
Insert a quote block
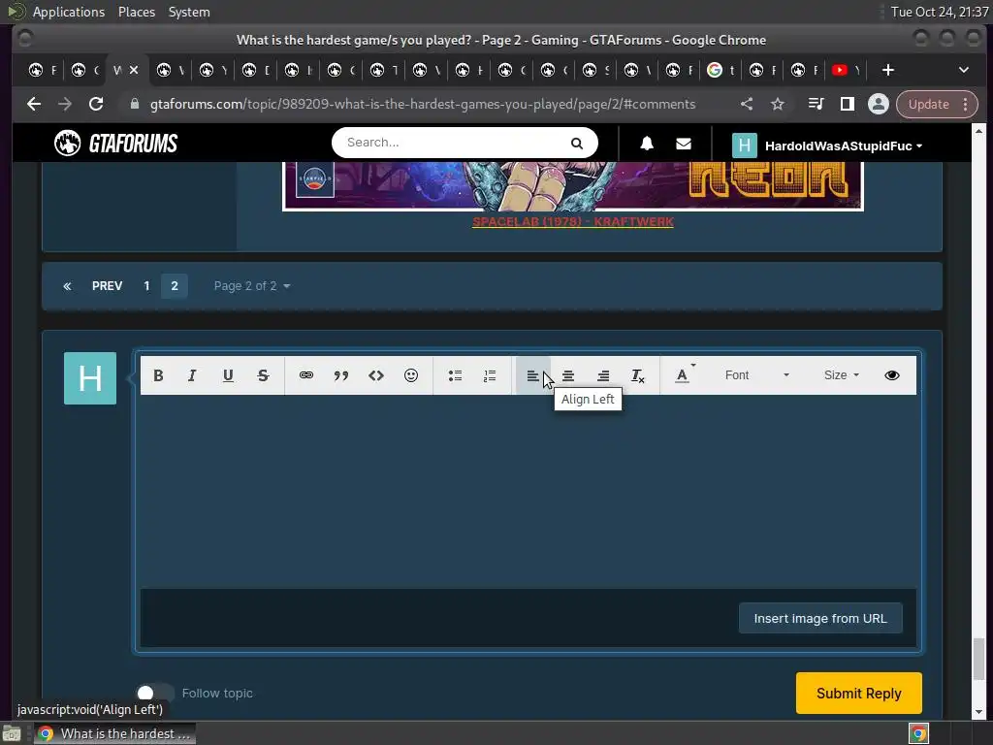coord(340,375)
